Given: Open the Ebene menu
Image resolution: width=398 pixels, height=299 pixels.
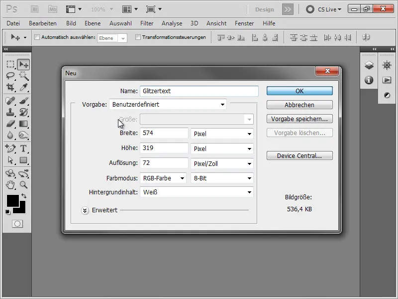Looking at the screenshot, I should 93,23.
